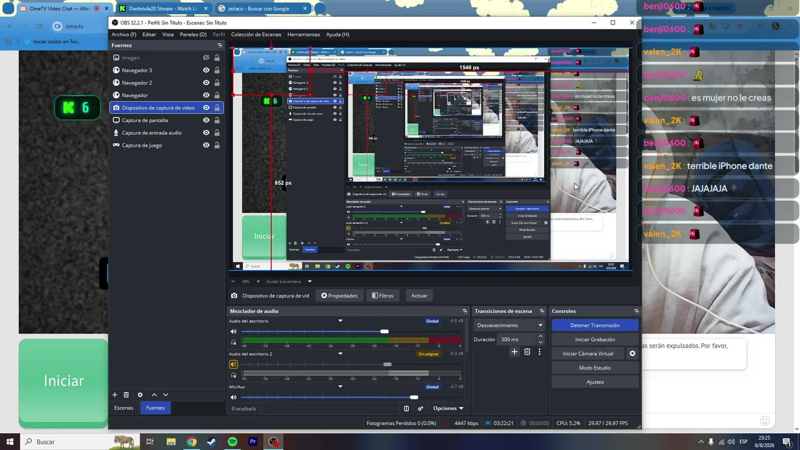Lock the Navegador source

click(217, 95)
